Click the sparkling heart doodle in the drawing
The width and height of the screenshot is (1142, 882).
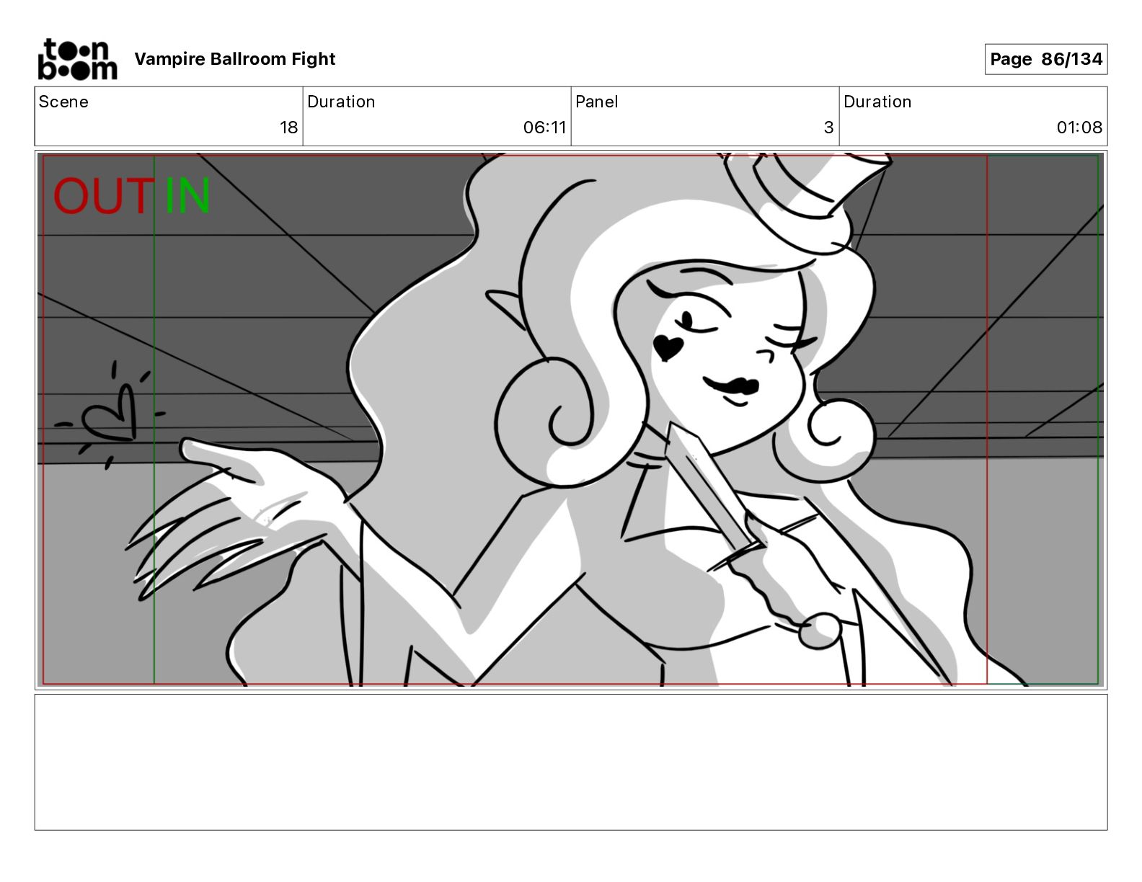(x=110, y=415)
